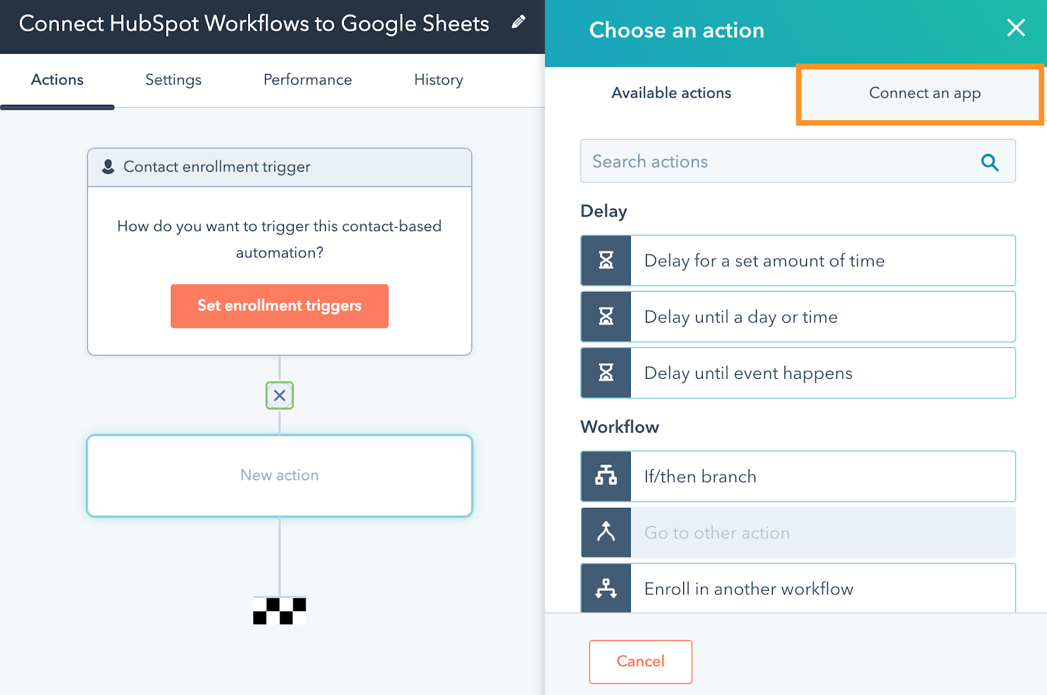The height and width of the screenshot is (695, 1047).
Task: Pick Enroll in another workflow
Action: coord(798,588)
